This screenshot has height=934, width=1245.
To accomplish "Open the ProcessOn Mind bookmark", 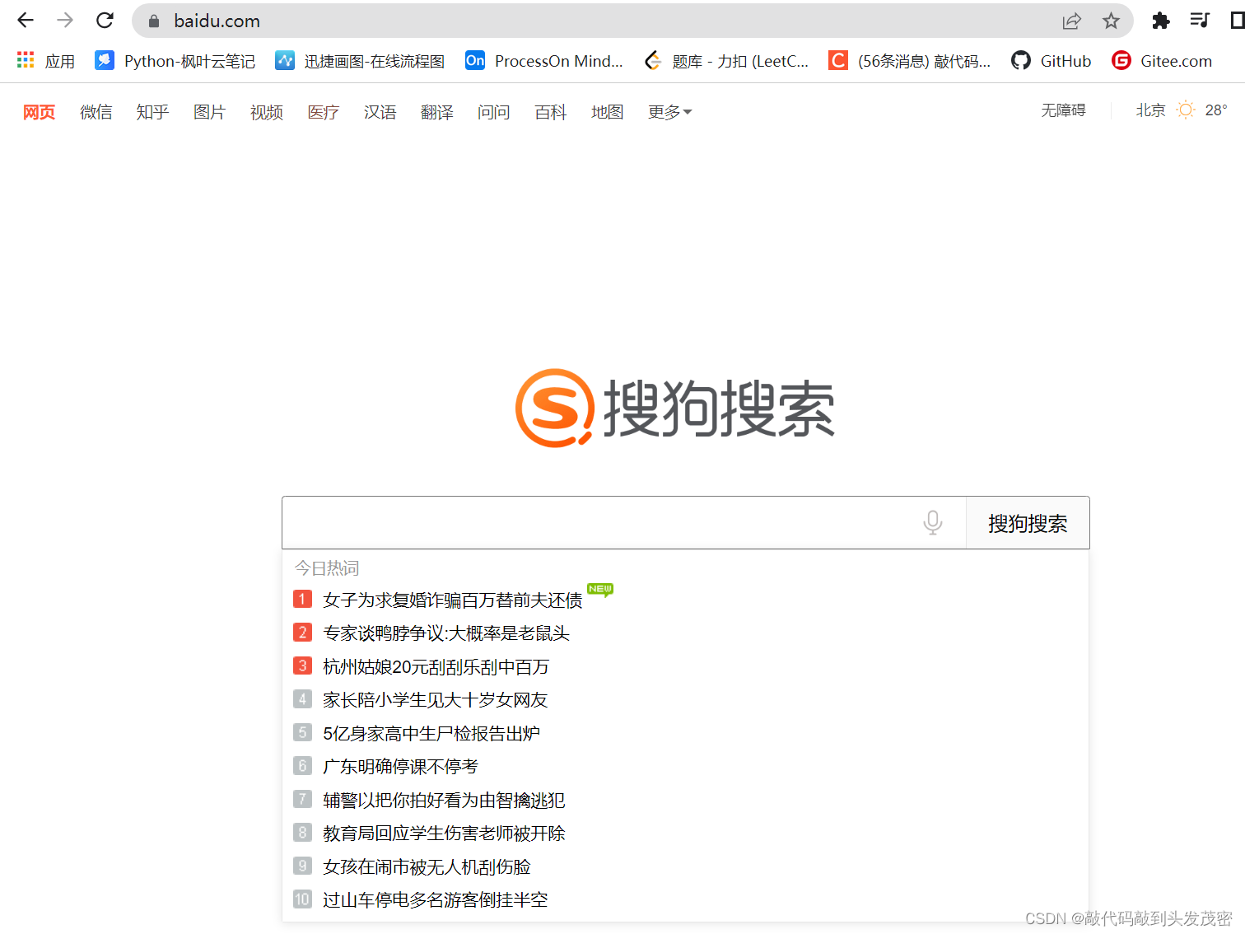I will pos(544,61).
